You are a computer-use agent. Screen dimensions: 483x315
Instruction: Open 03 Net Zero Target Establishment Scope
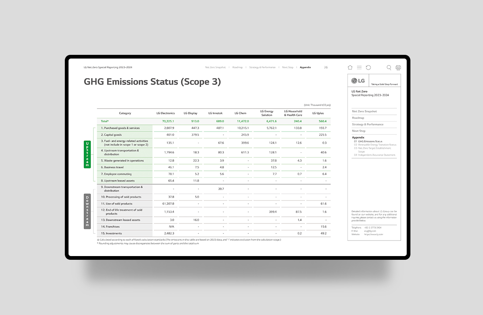(x=372, y=150)
